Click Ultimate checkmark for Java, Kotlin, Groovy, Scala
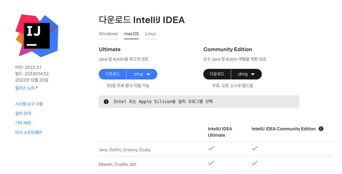342x174 pixels. (211, 149)
